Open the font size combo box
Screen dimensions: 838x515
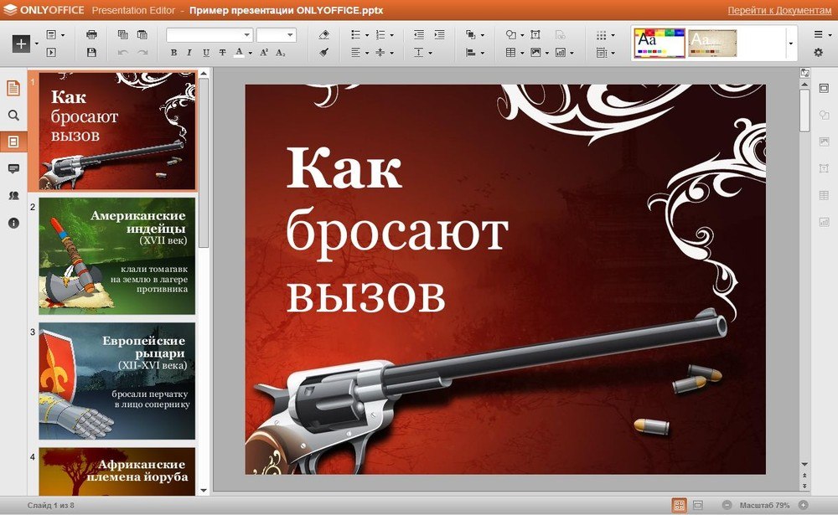coord(277,35)
